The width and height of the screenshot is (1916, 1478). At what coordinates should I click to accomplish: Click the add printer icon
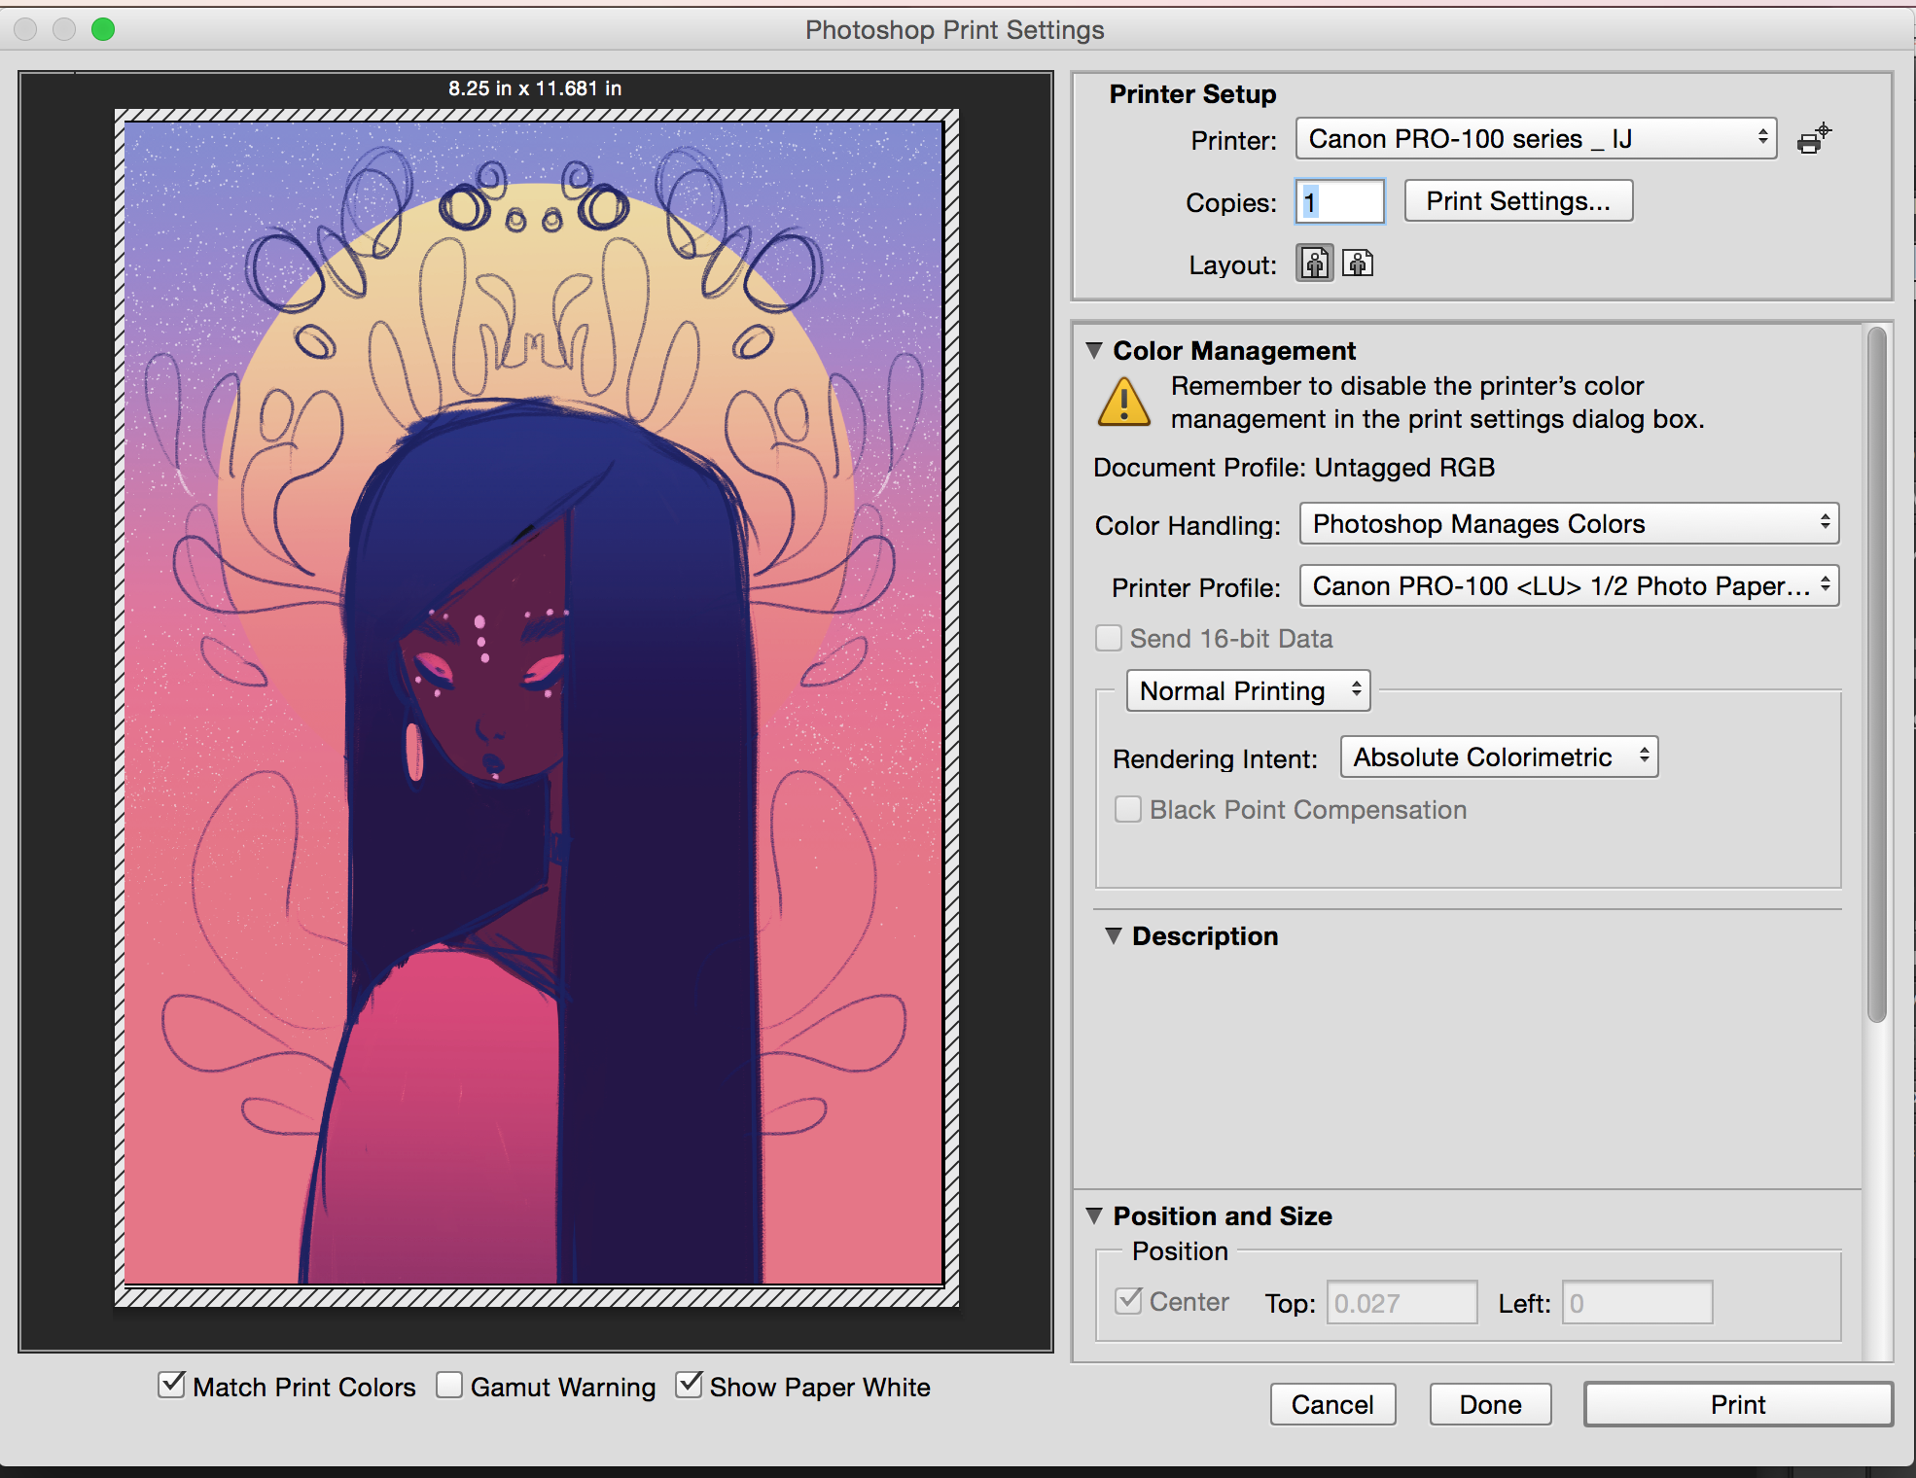click(x=1812, y=139)
